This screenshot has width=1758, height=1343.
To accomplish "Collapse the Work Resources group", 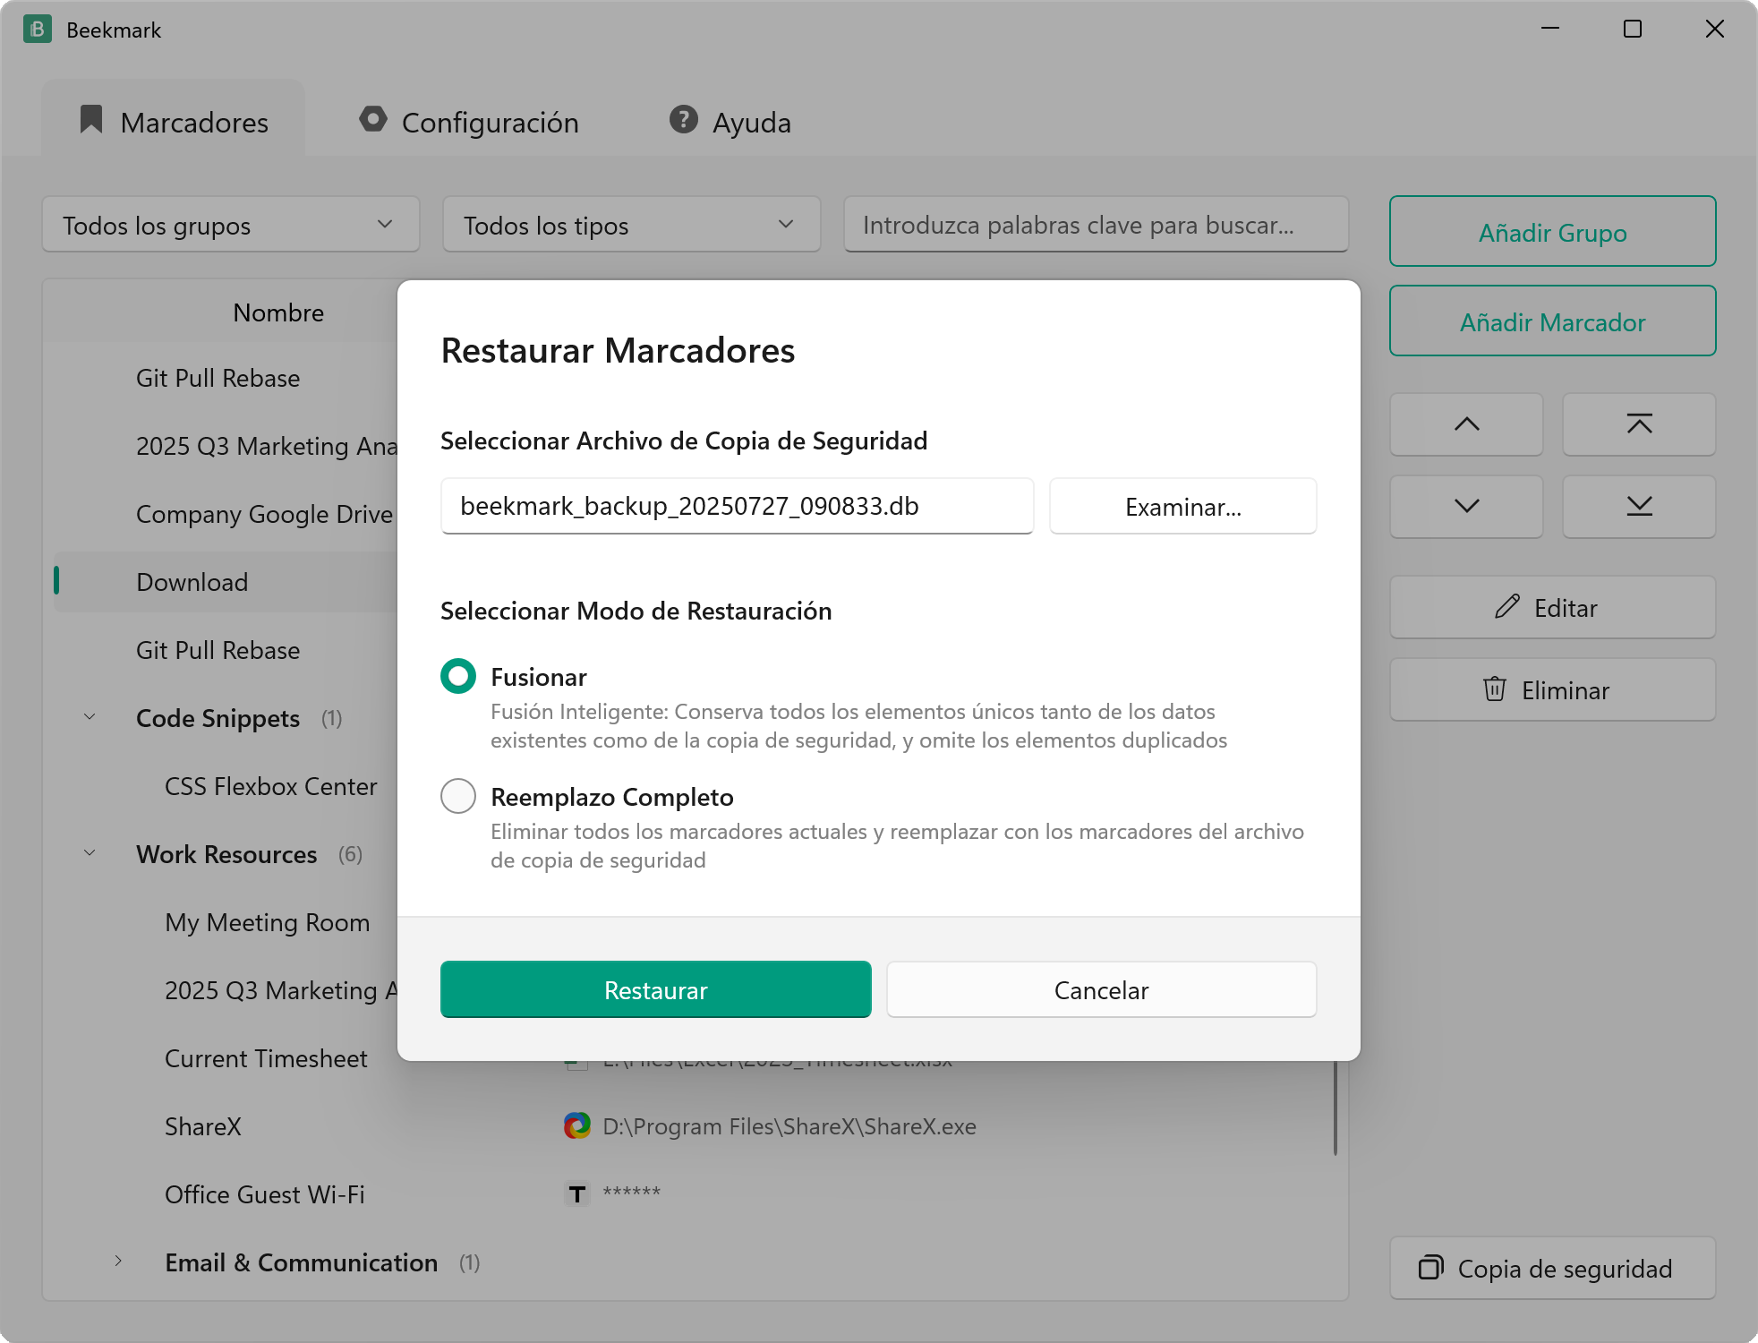I will click(x=90, y=853).
